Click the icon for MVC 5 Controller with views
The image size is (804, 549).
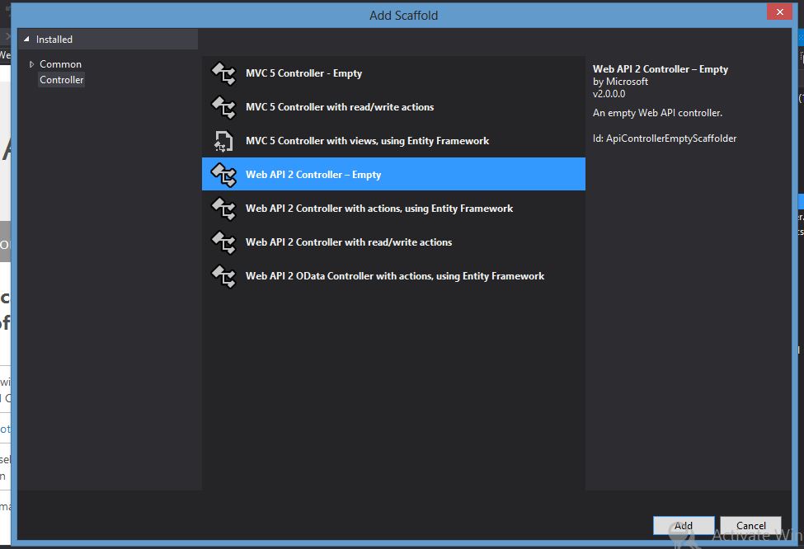click(223, 141)
